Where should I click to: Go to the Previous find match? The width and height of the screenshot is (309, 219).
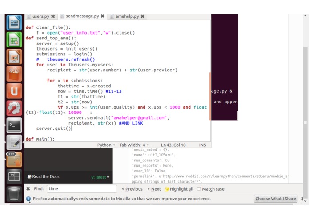[x=132, y=189]
